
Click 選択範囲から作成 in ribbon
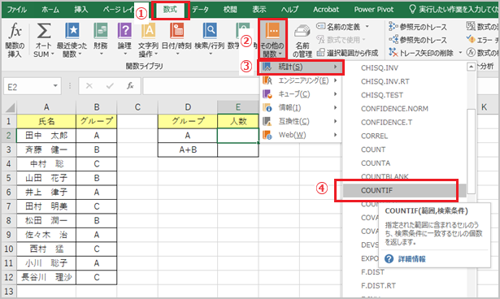(347, 53)
